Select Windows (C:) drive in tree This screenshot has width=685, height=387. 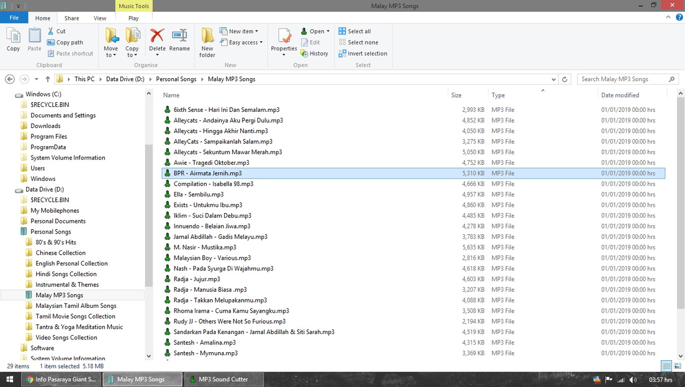[x=43, y=94]
